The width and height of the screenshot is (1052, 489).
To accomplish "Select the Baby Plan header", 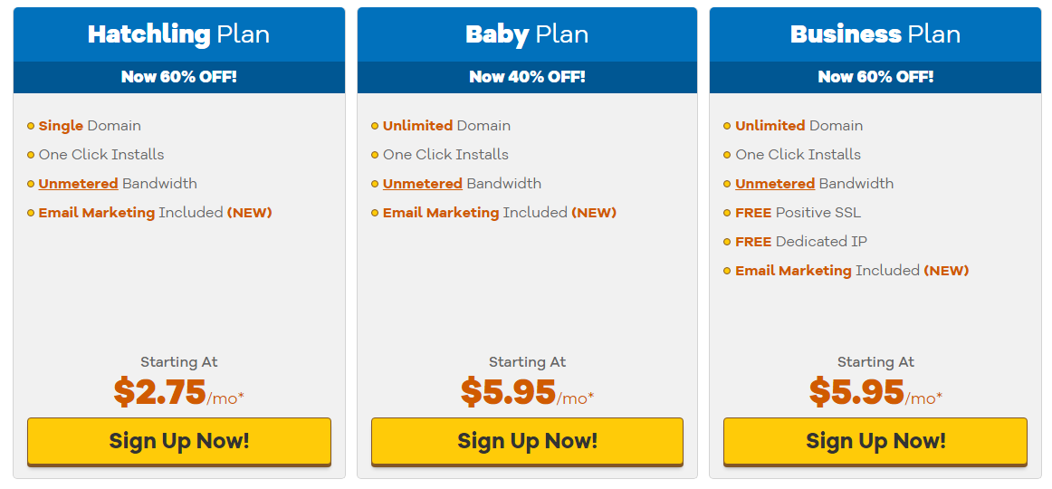I will coord(527,35).
